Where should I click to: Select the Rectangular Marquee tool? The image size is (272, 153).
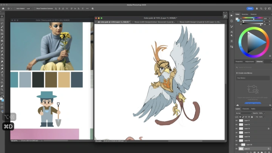click(2, 20)
